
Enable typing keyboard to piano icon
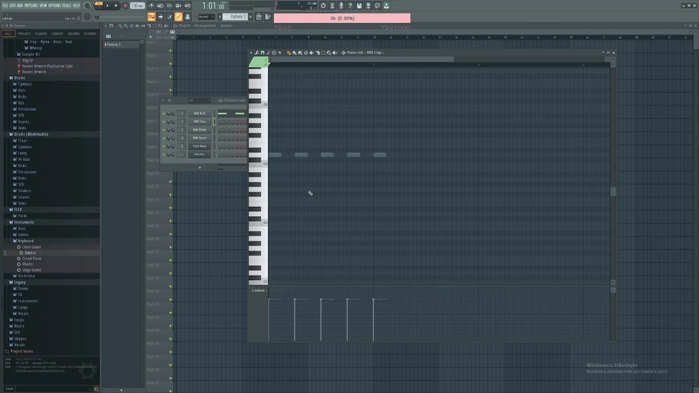pyautogui.click(x=152, y=17)
